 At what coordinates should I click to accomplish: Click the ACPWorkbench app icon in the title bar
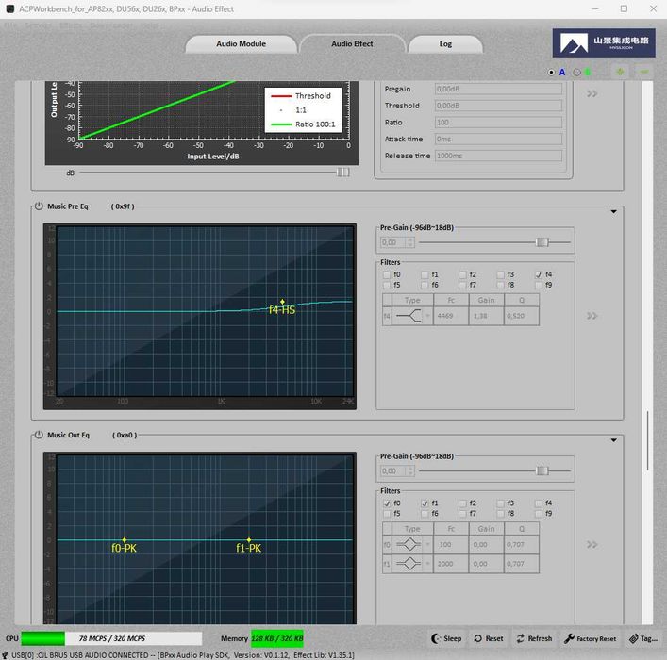click(x=9, y=8)
